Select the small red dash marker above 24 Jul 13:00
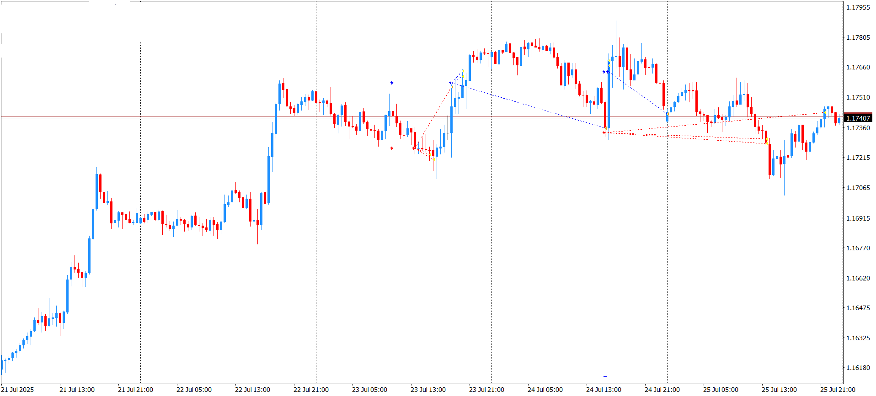The width and height of the screenshot is (876, 396). [x=605, y=245]
